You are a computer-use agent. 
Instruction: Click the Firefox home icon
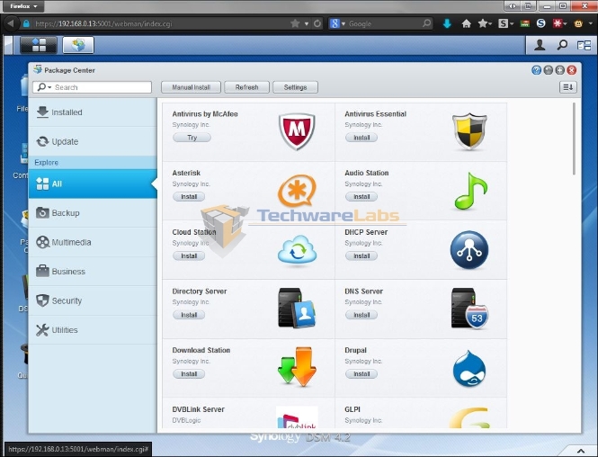pos(466,23)
